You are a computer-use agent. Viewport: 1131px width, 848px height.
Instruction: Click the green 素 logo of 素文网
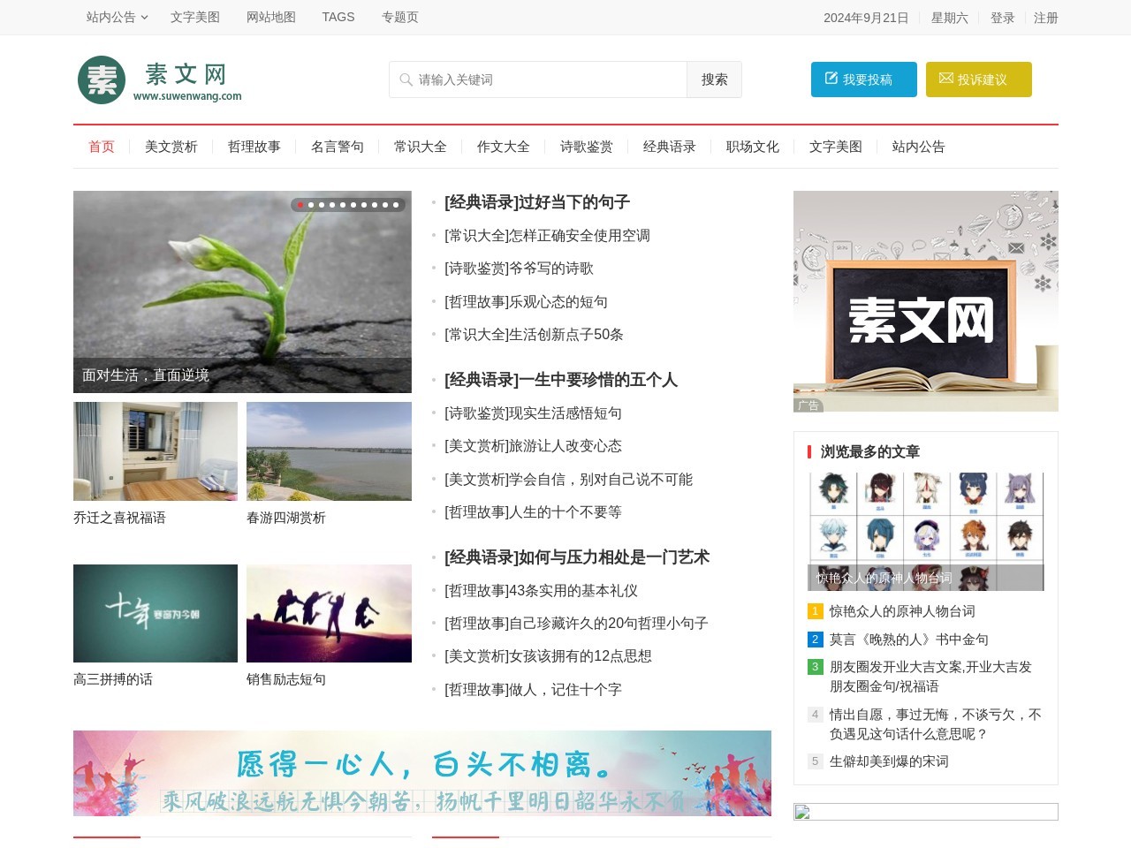(x=101, y=79)
